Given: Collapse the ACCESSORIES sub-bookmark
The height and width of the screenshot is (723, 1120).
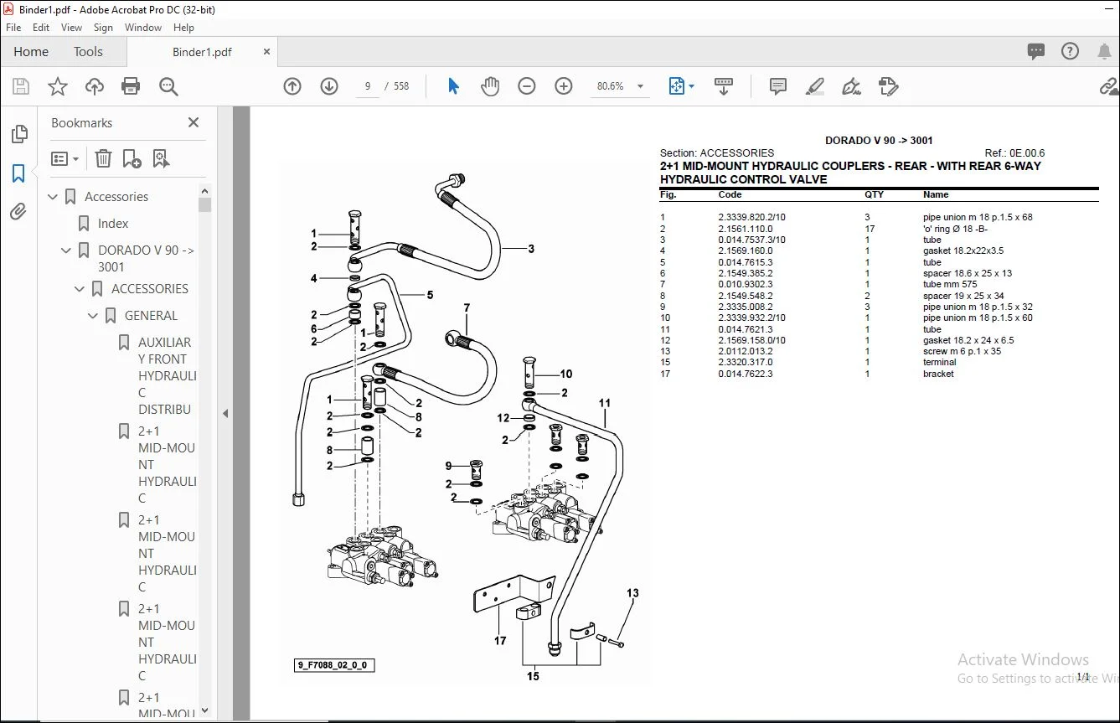Looking at the screenshot, I should (x=80, y=289).
